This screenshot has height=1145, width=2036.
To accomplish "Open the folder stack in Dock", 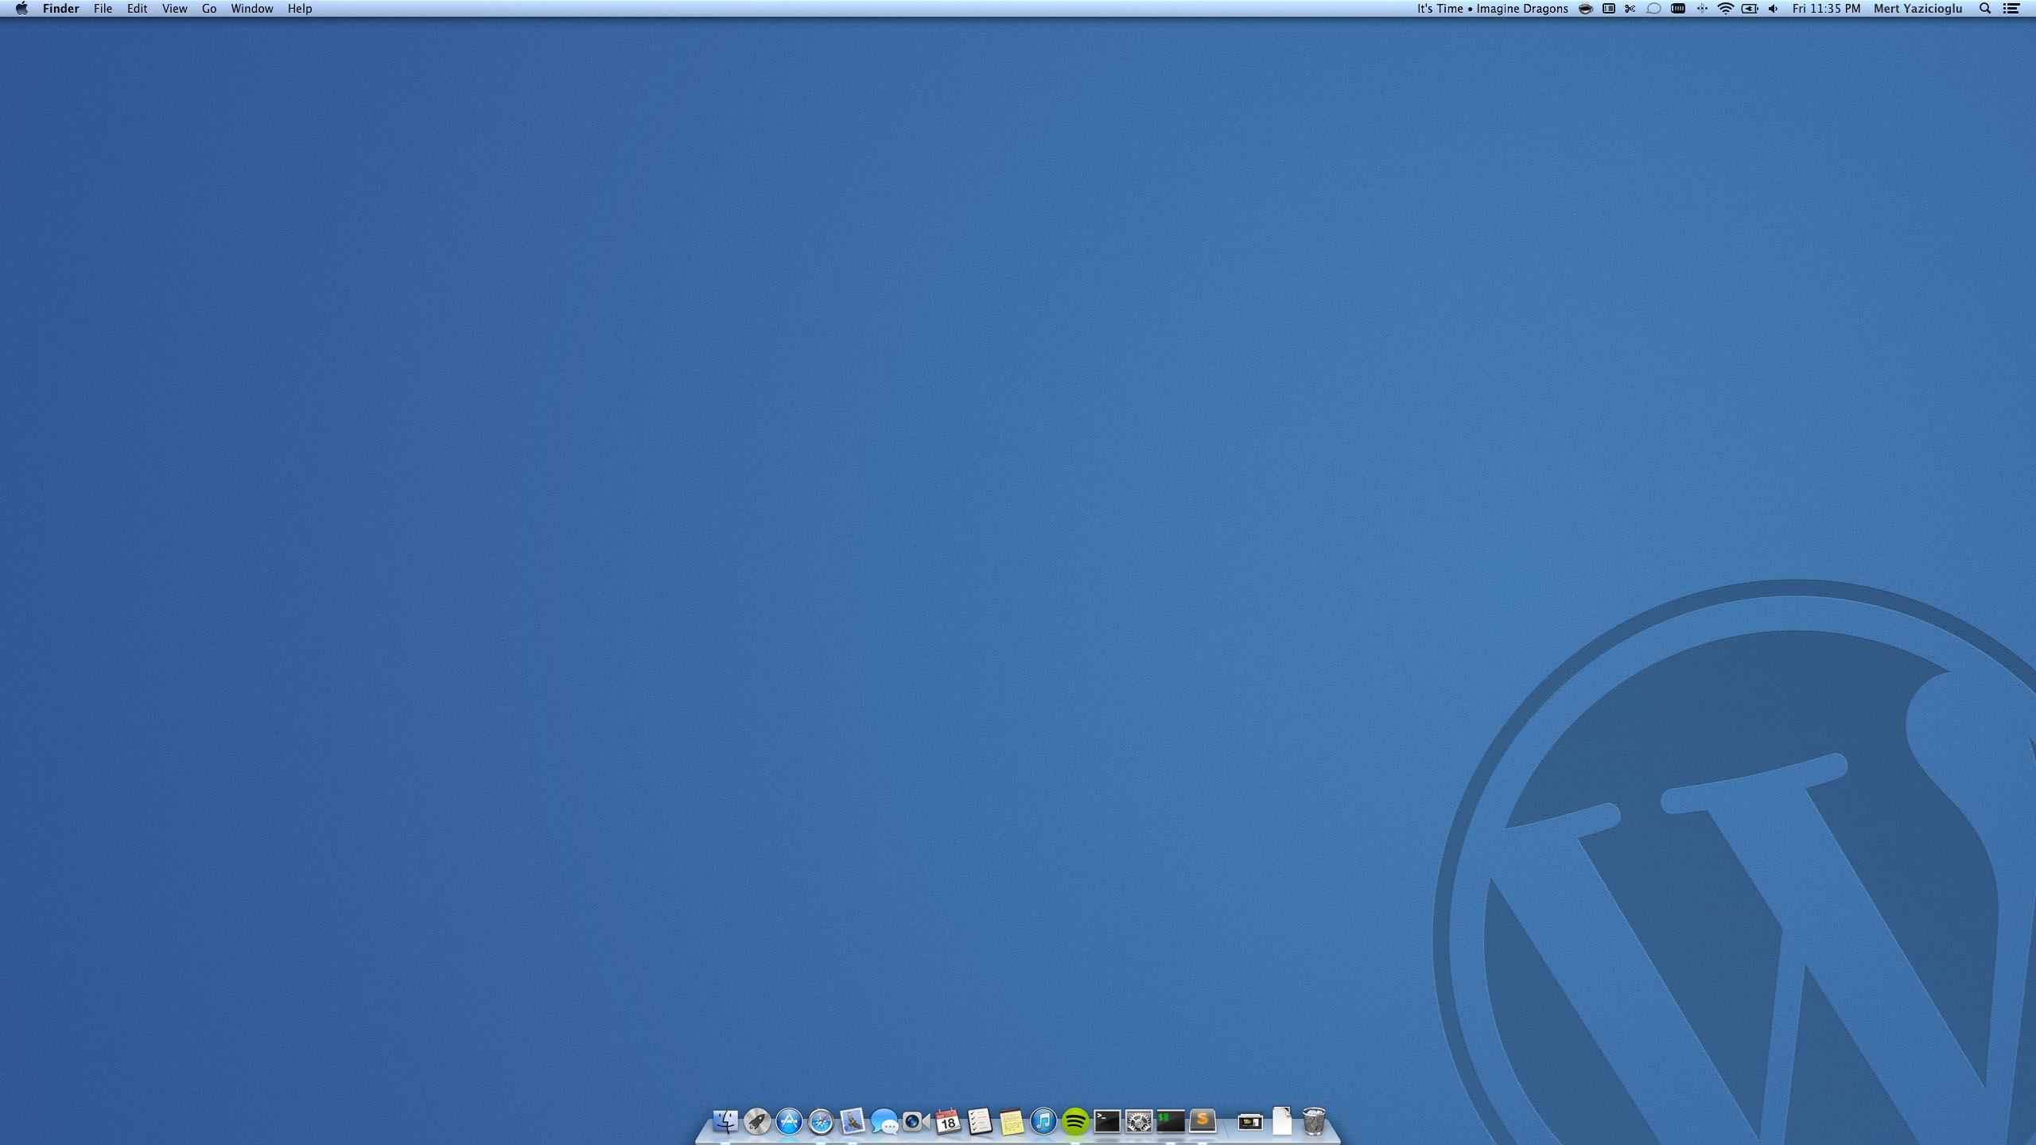I will pos(1249,1121).
